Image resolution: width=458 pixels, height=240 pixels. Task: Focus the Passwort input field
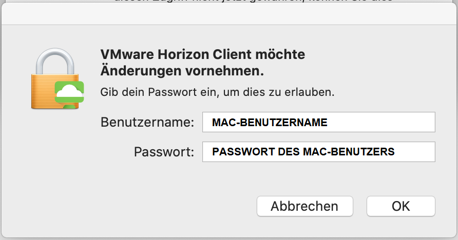coord(318,152)
